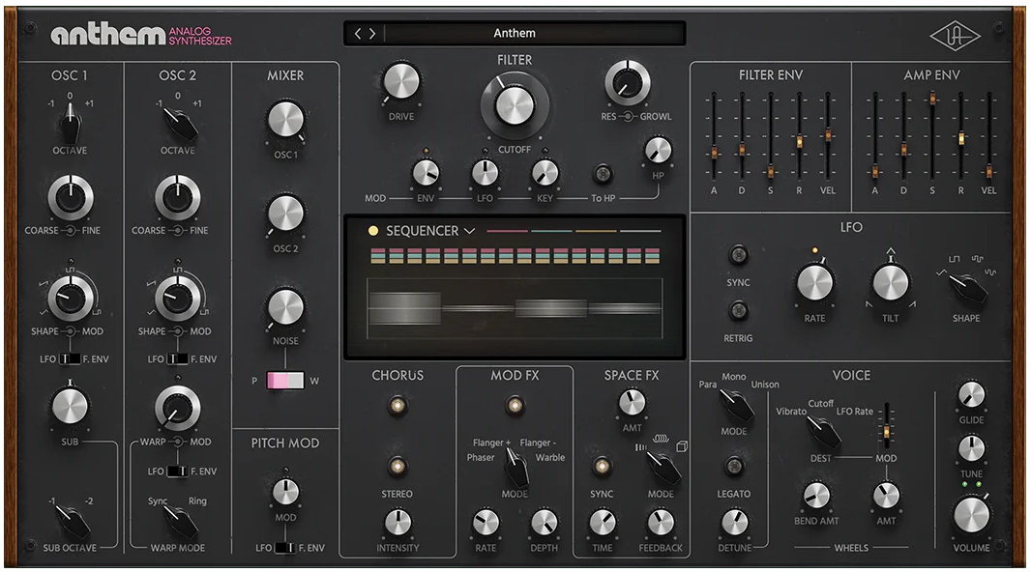Go to the next preset with the right arrow

(x=372, y=34)
